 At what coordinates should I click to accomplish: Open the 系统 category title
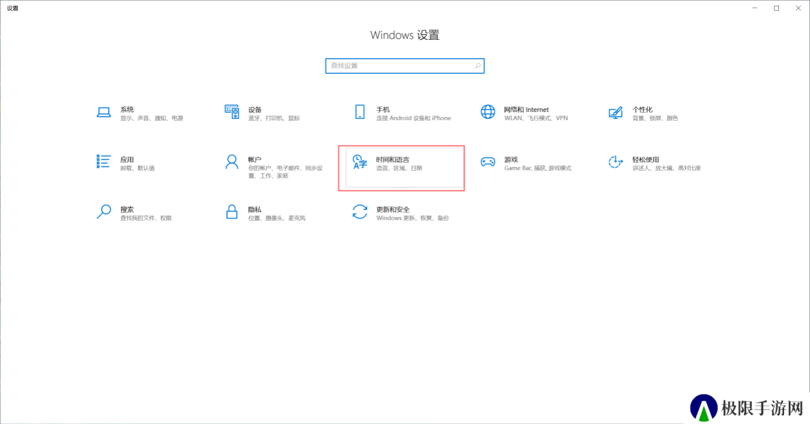pyautogui.click(x=127, y=109)
